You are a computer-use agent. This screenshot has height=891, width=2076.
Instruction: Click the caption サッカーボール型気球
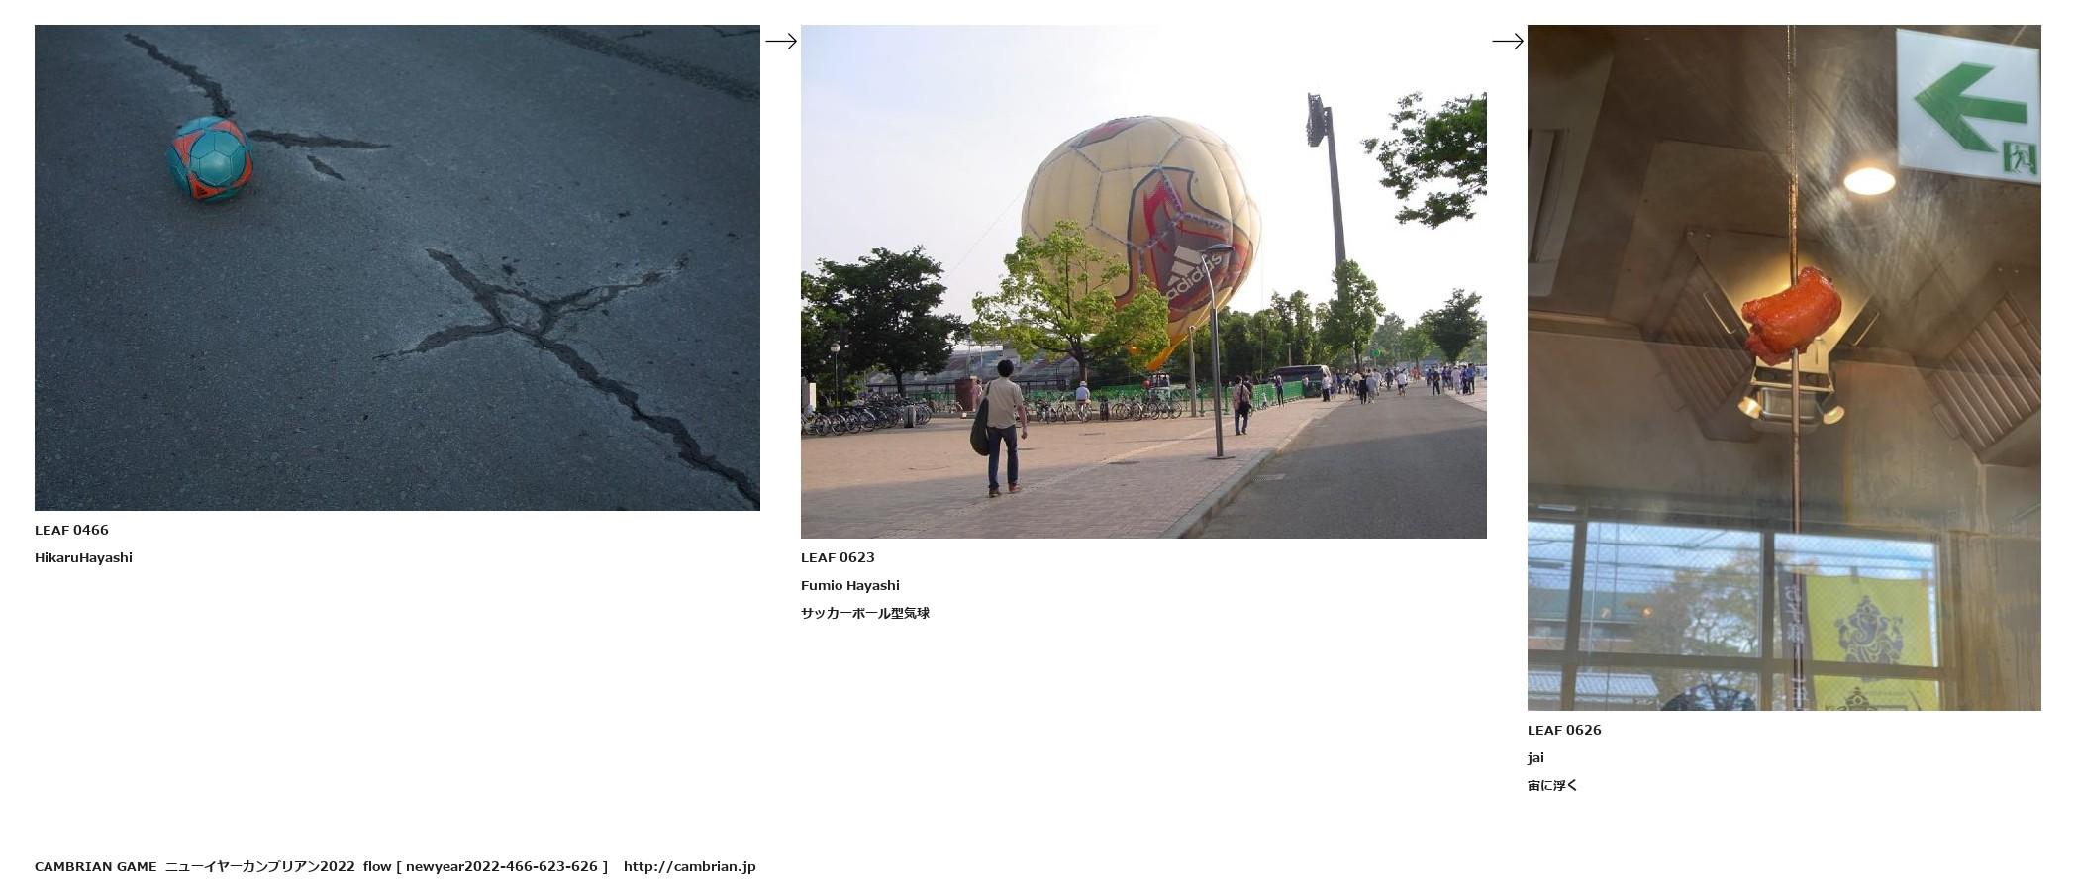click(865, 613)
